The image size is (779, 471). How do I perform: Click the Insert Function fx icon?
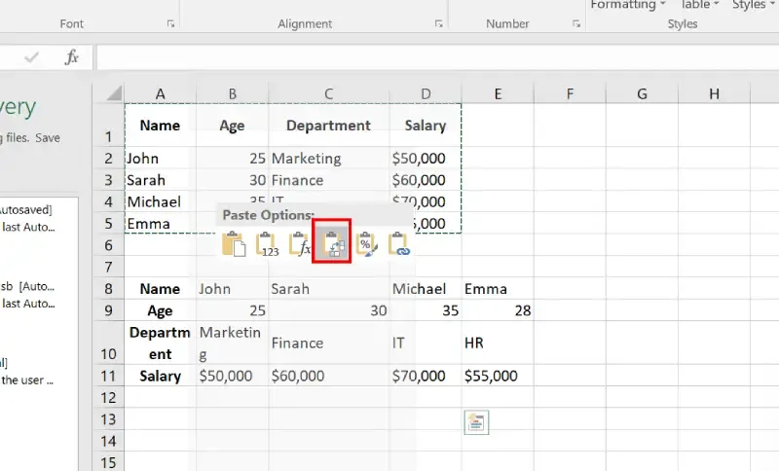click(72, 57)
